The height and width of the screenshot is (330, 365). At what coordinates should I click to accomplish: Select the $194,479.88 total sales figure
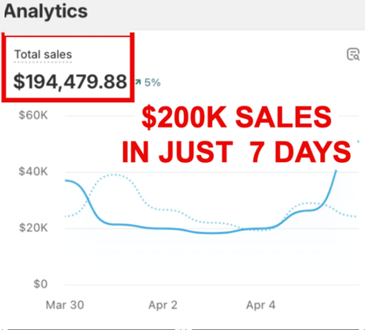point(70,82)
